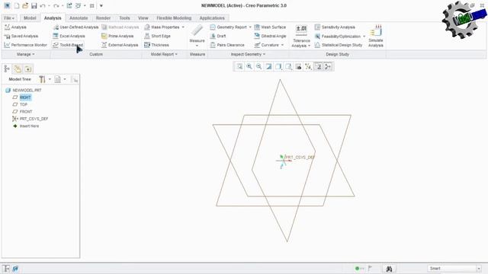Expand the Geometry Report dropdown arrow
This screenshot has height=274, width=488.
tap(250, 27)
